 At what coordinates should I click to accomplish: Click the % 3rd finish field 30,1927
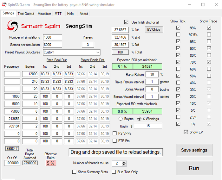tap(120, 45)
